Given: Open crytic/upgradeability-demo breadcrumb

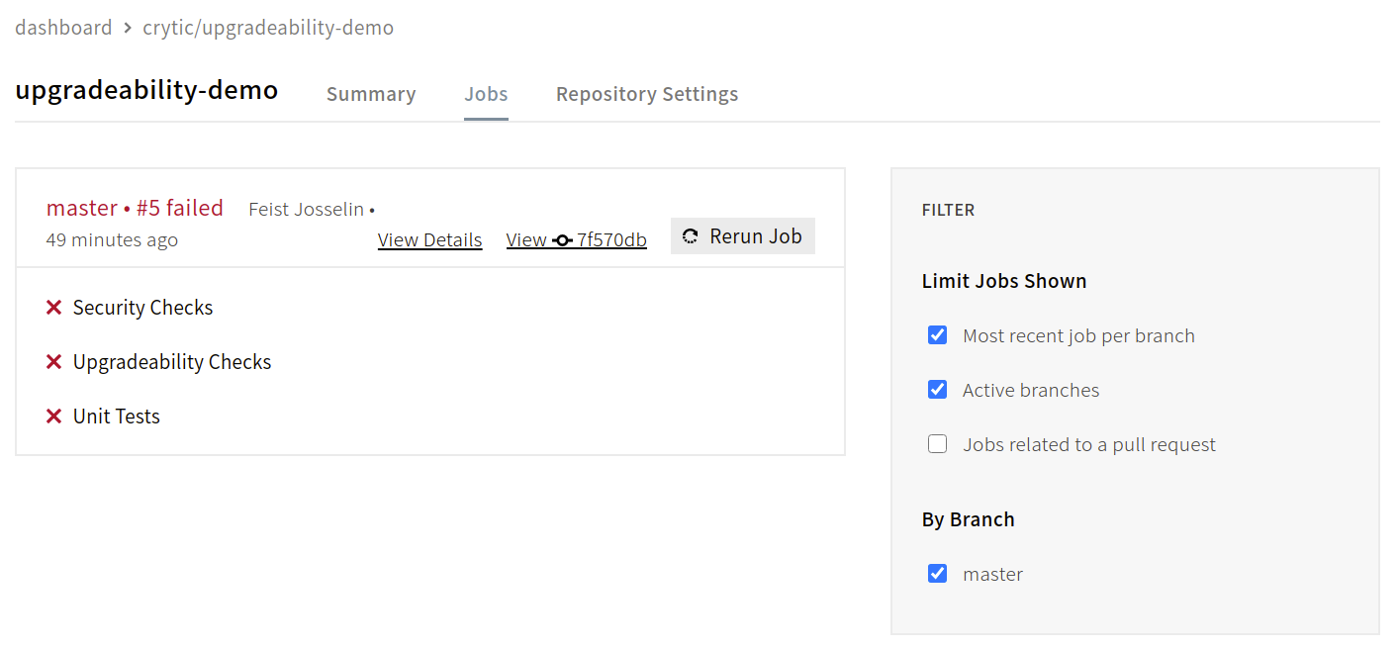Looking at the screenshot, I should (268, 28).
